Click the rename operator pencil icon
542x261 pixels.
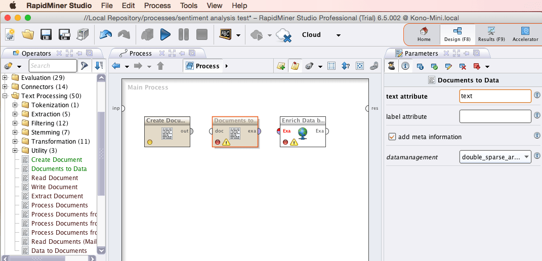(x=449, y=66)
